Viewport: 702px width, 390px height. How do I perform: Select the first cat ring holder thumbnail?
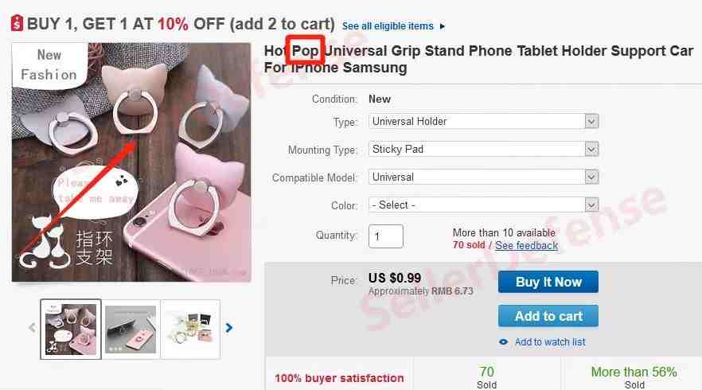coord(71,330)
